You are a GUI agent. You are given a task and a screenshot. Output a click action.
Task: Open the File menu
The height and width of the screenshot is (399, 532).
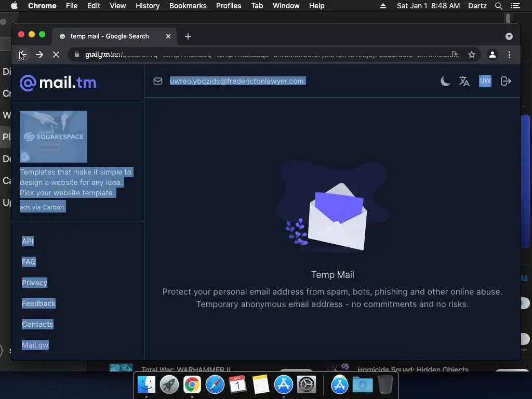pos(72,6)
